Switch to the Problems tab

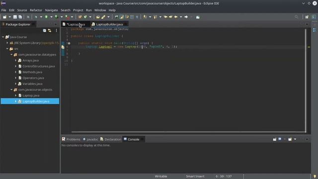tap(71, 139)
